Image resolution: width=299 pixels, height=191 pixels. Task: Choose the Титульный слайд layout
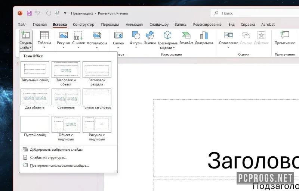[35, 69]
